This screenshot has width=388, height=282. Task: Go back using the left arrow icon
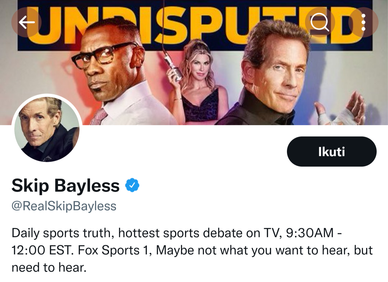point(26,22)
